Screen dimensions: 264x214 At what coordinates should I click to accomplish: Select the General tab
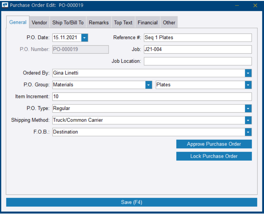[18, 22]
